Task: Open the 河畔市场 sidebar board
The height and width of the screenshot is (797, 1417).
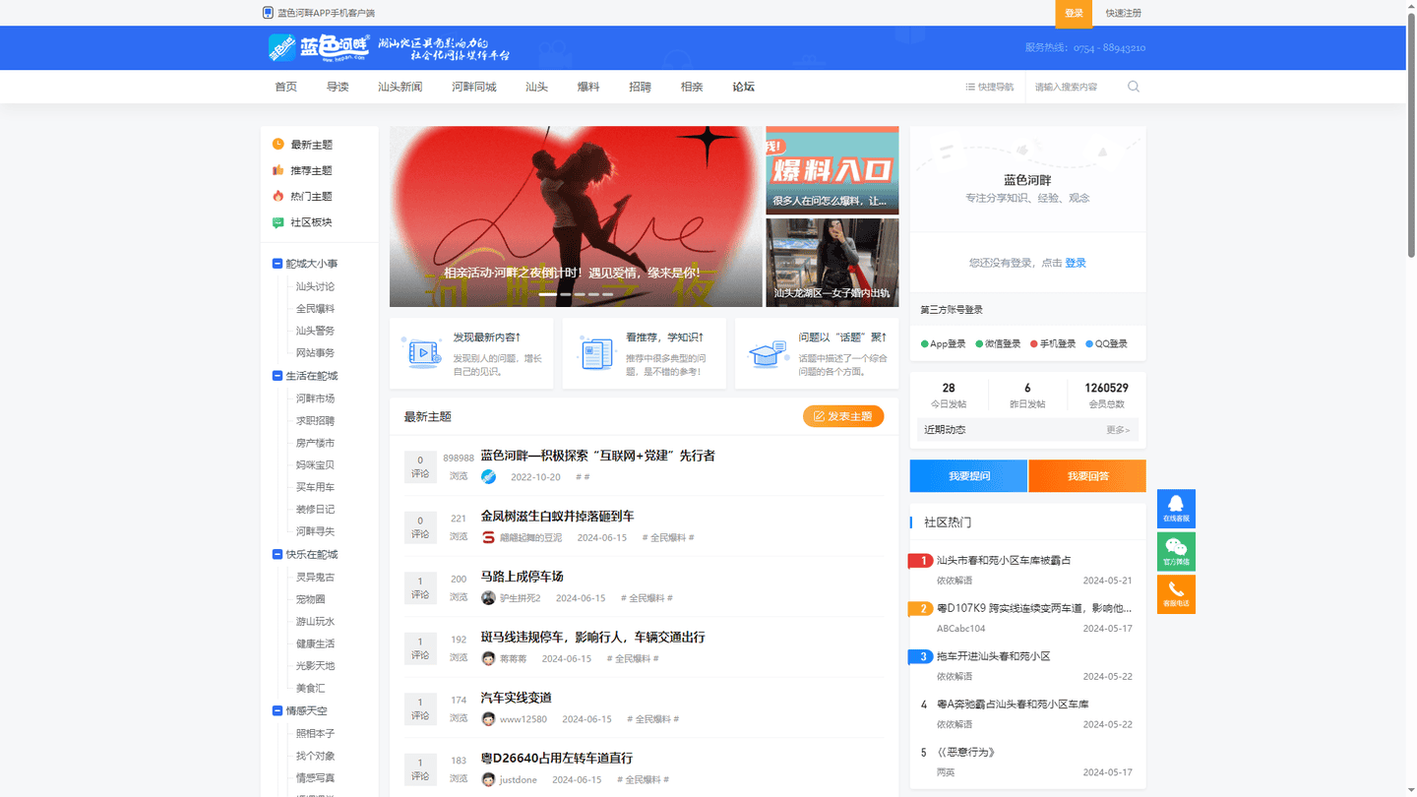Action: [x=316, y=398]
